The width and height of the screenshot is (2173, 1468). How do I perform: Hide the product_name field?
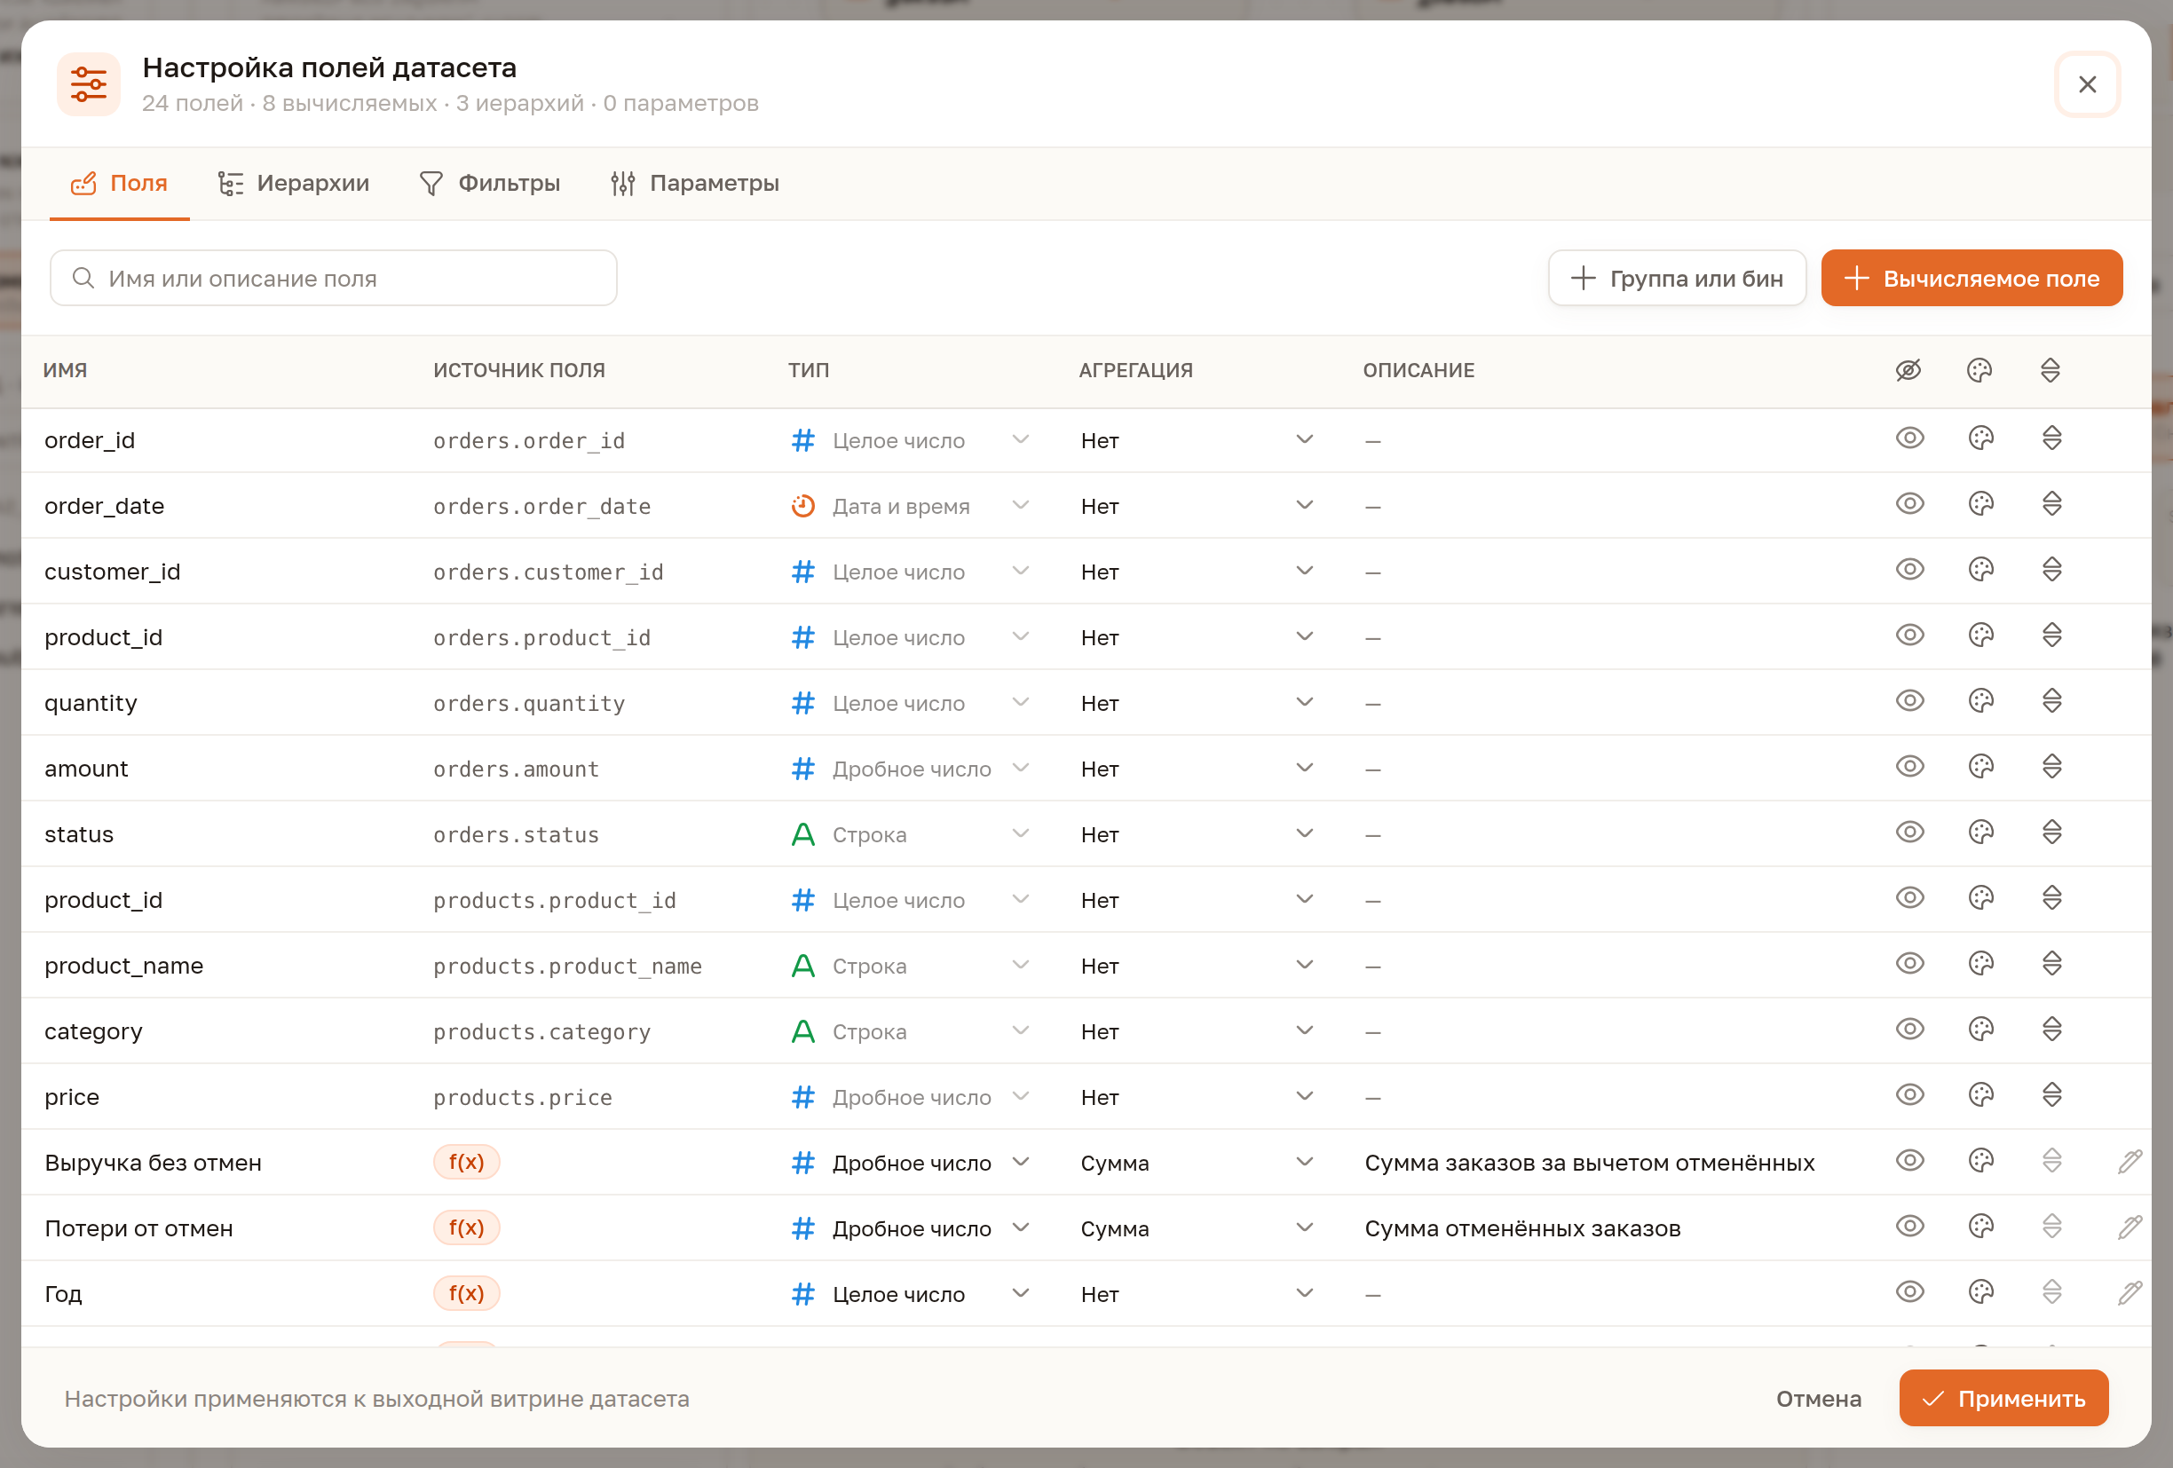click(1909, 964)
